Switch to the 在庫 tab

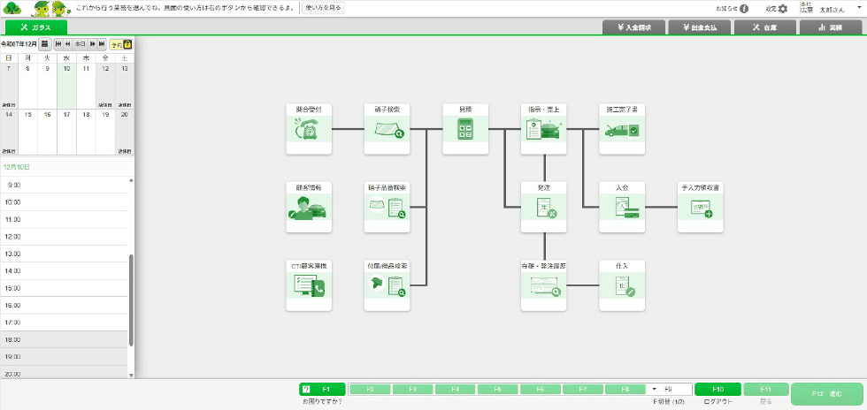(763, 27)
